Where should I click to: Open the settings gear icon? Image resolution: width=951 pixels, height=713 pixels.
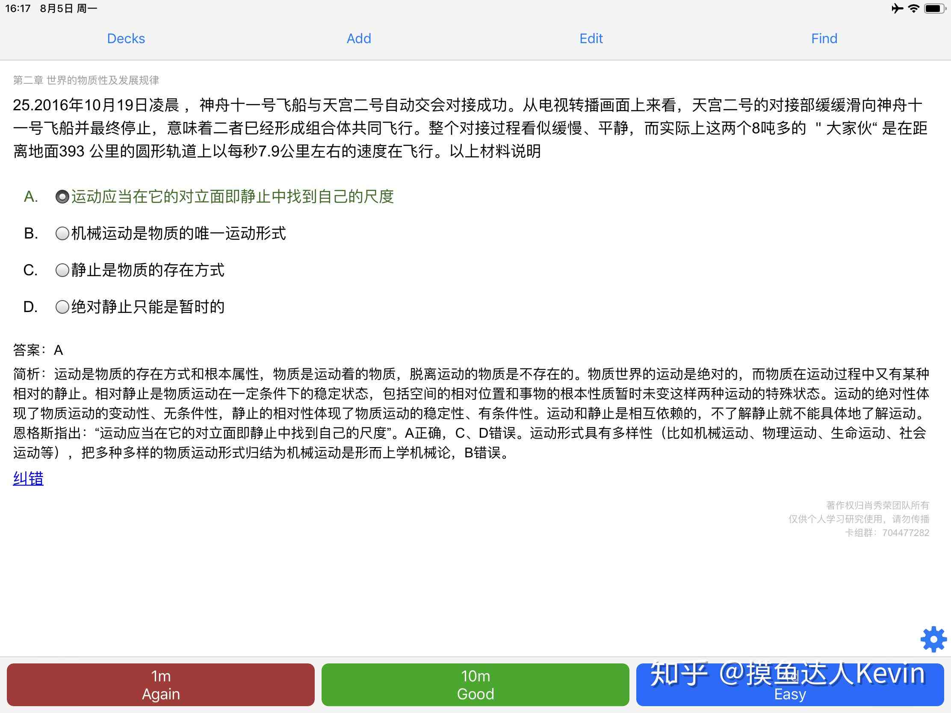(x=933, y=639)
